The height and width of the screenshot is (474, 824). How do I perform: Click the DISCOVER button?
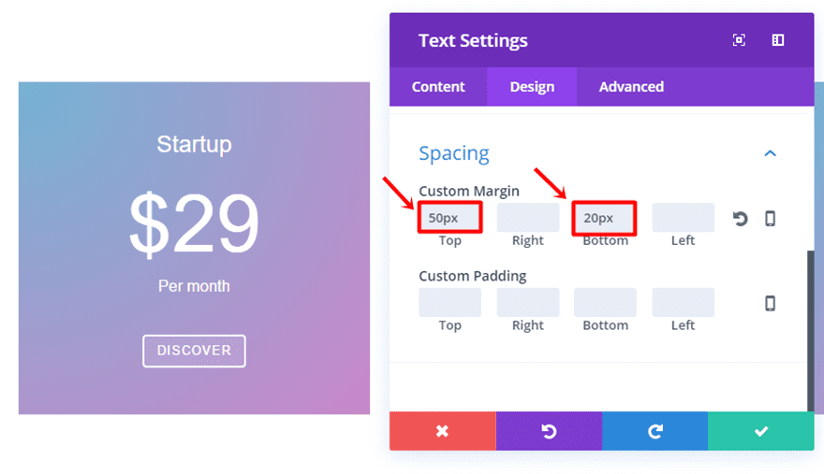point(194,351)
